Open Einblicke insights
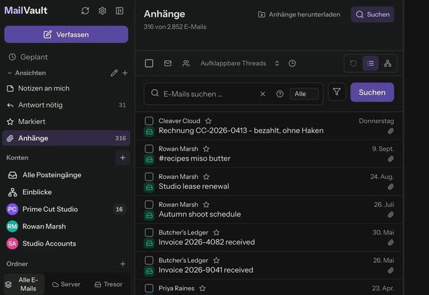 (66, 192)
